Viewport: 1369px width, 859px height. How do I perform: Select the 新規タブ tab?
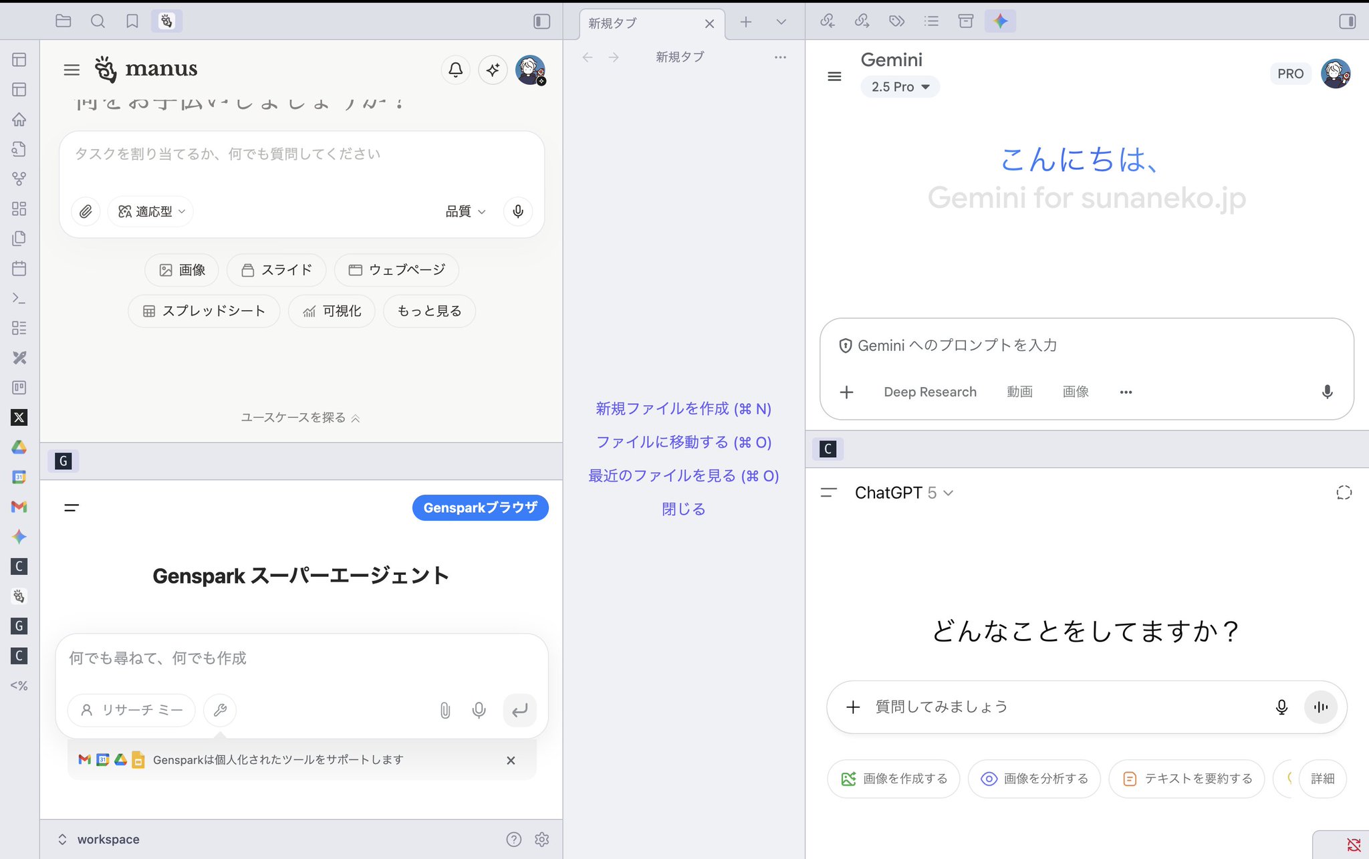click(652, 23)
